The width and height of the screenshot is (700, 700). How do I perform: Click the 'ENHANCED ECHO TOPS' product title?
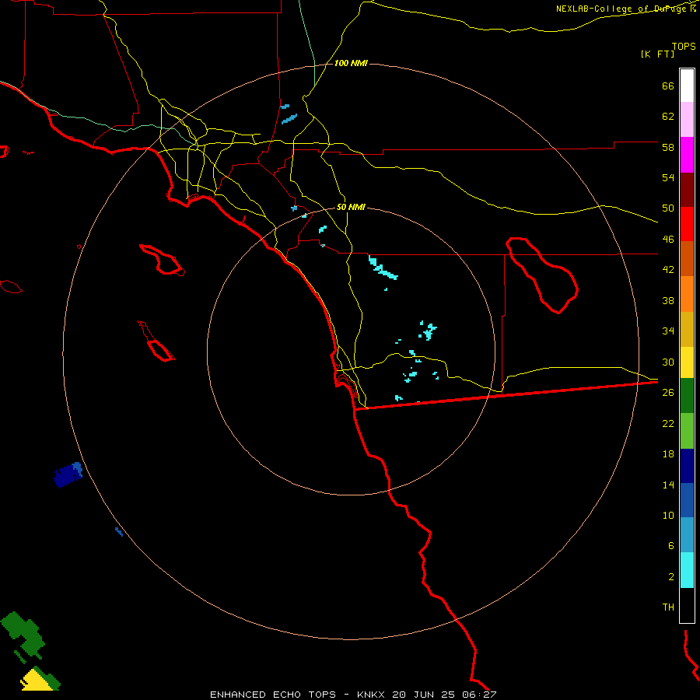click(273, 695)
